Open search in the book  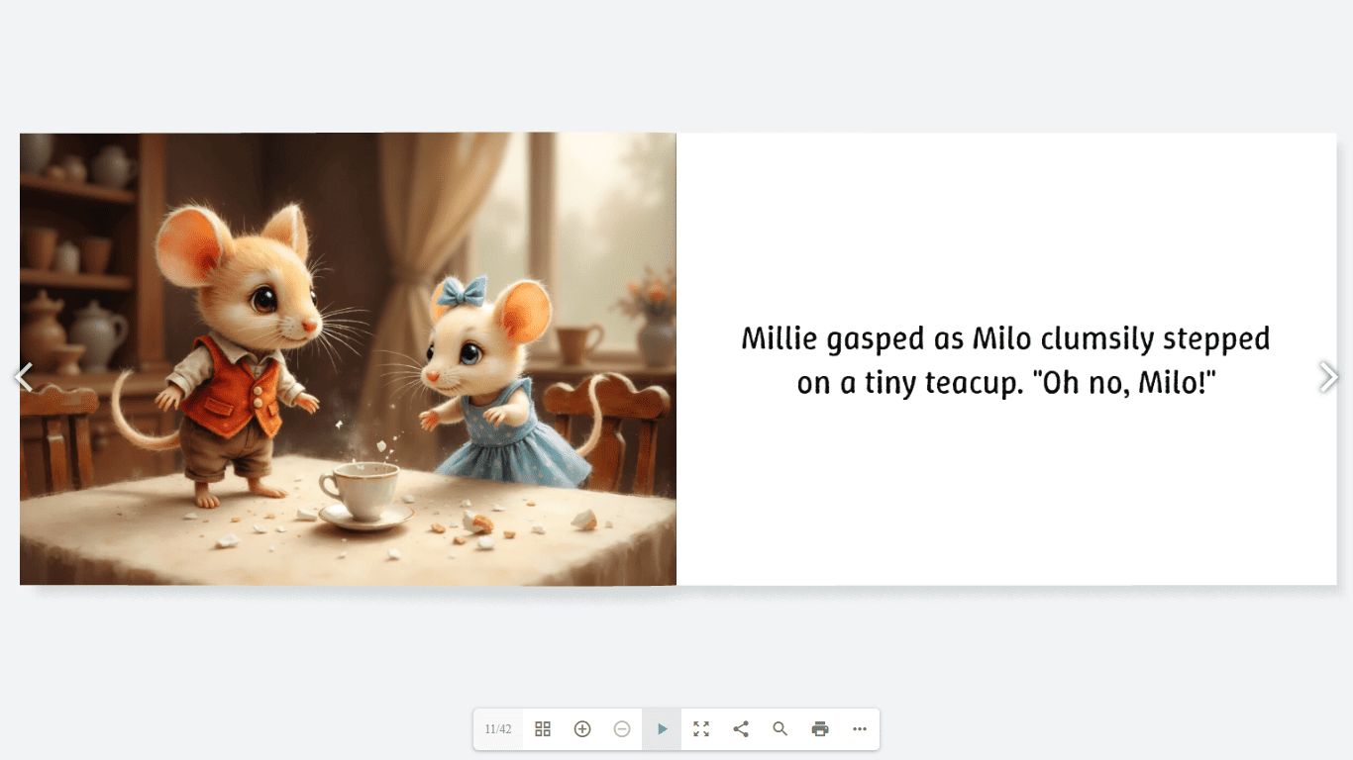(781, 729)
